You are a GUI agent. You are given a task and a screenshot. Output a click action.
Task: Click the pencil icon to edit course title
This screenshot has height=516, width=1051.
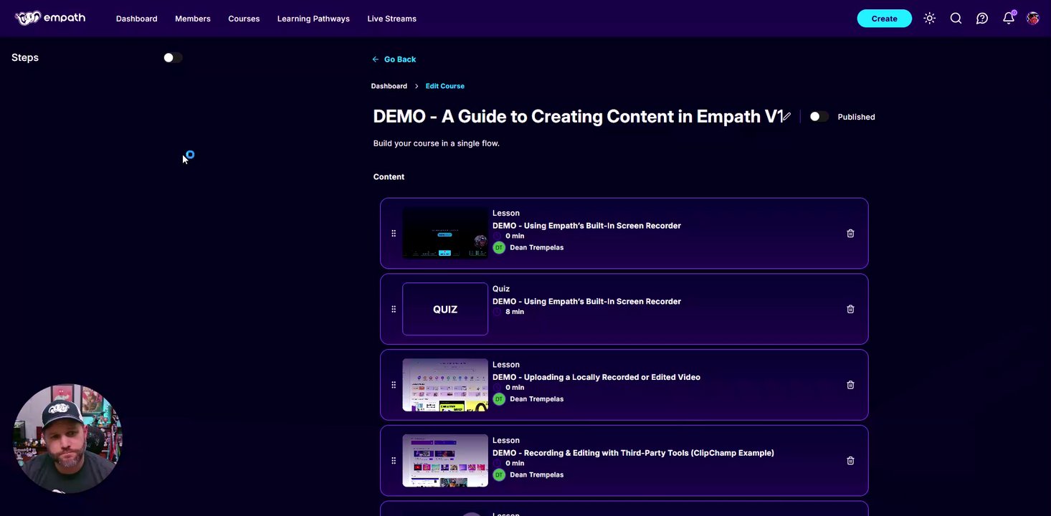coord(786,116)
